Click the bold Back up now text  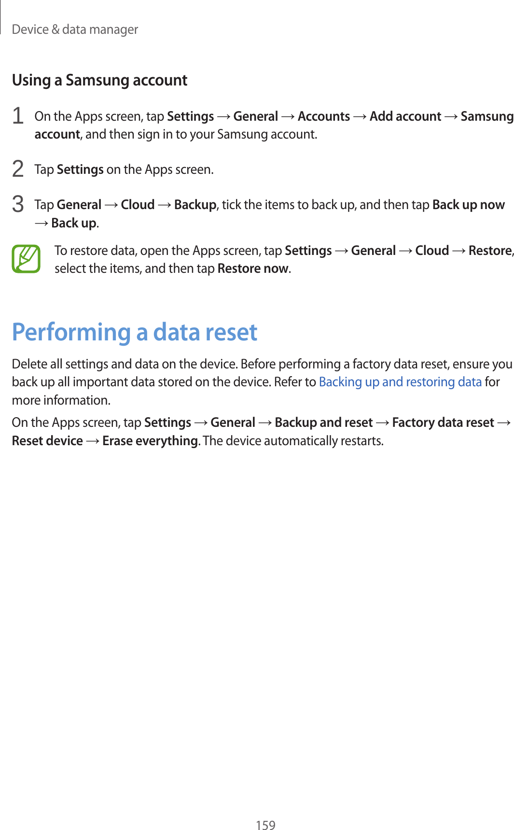(468, 205)
